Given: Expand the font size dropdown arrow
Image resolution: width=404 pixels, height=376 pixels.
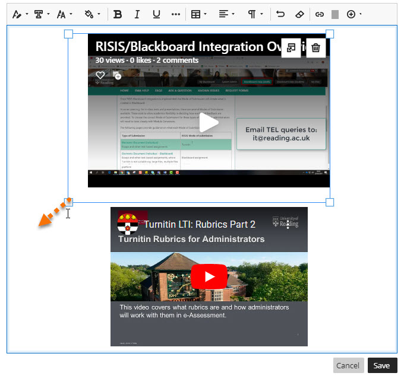Looking at the screenshot, I should [71, 14].
